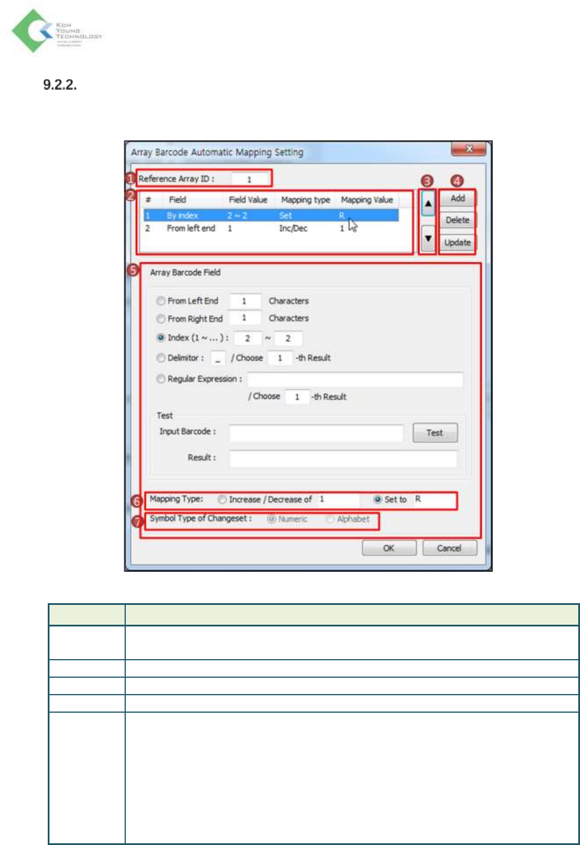
Task: Move selected mapping row down with arrow
Action: tap(428, 238)
